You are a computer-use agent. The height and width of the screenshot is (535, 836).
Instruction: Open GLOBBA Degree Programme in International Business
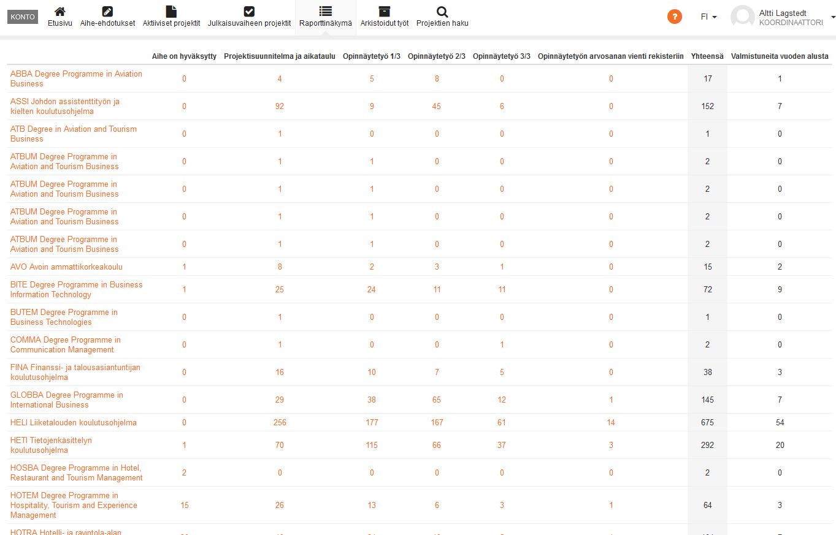tap(67, 400)
